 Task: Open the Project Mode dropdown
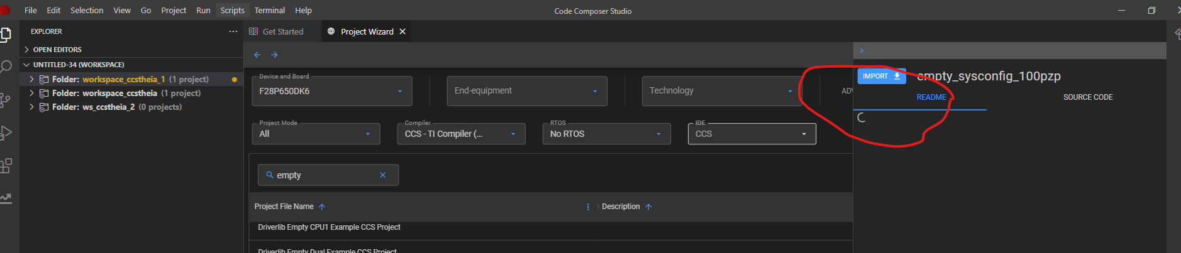coord(316,134)
